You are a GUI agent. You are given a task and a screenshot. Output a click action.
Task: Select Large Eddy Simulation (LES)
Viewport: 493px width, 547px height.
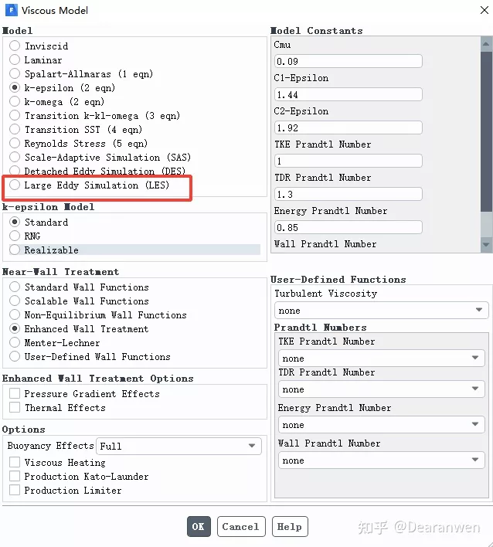tap(15, 185)
